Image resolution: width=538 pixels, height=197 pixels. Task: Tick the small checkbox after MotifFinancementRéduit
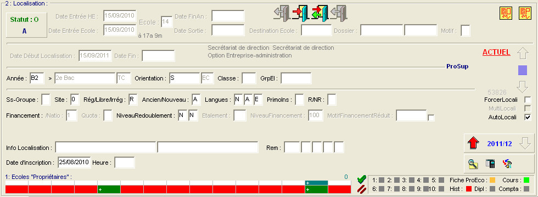tap(431, 118)
